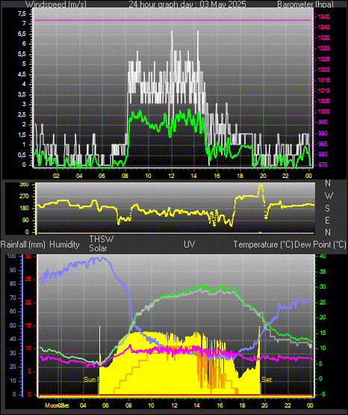Click hour 22 on the bottom temperature chart
Image resolution: width=348 pixels, height=415 pixels.
pyautogui.click(x=288, y=405)
